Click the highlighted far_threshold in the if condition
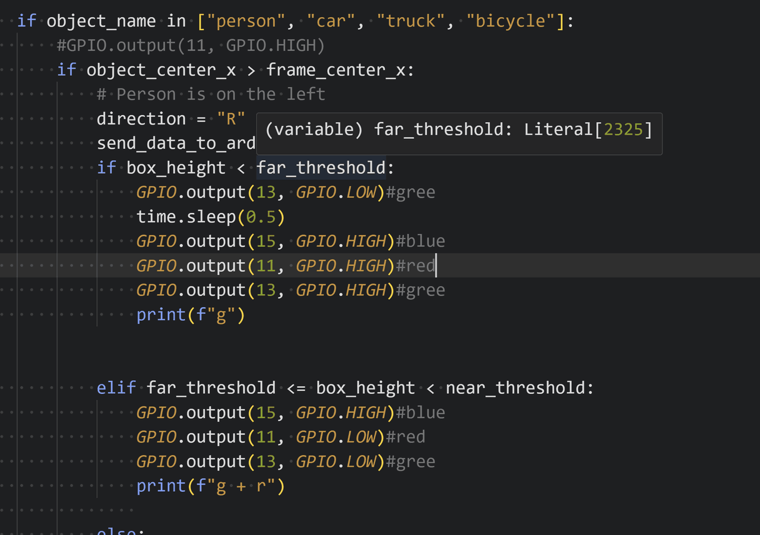Image resolution: width=760 pixels, height=535 pixels. 321,168
